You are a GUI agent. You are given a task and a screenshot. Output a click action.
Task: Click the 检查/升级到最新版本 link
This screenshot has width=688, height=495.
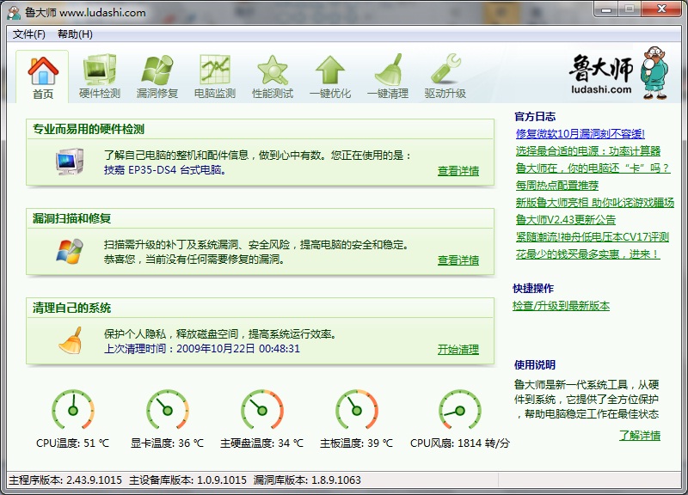point(561,306)
